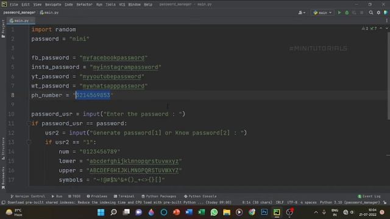Open the Code With Me user icon

click(302, 12)
